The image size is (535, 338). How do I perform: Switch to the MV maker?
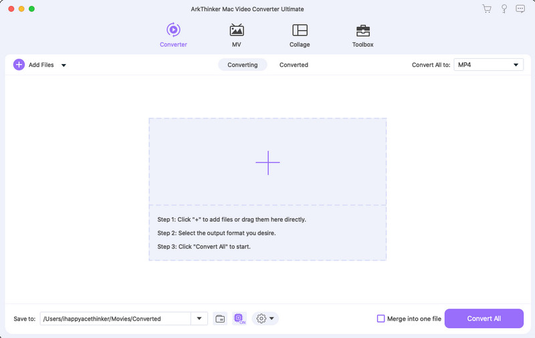pyautogui.click(x=236, y=35)
